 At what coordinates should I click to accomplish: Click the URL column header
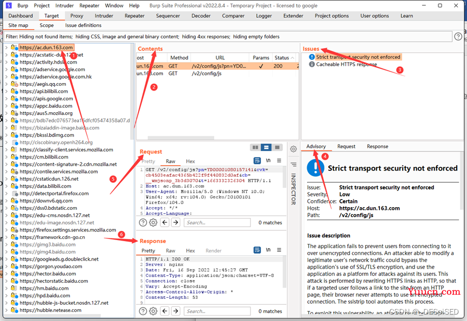(x=220, y=58)
